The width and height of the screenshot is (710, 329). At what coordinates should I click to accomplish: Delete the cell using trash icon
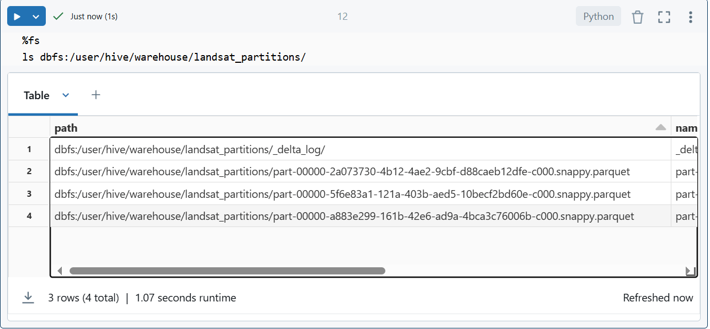coord(638,17)
